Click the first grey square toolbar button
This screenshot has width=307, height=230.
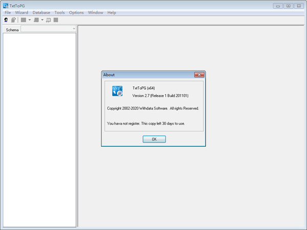pos(24,20)
